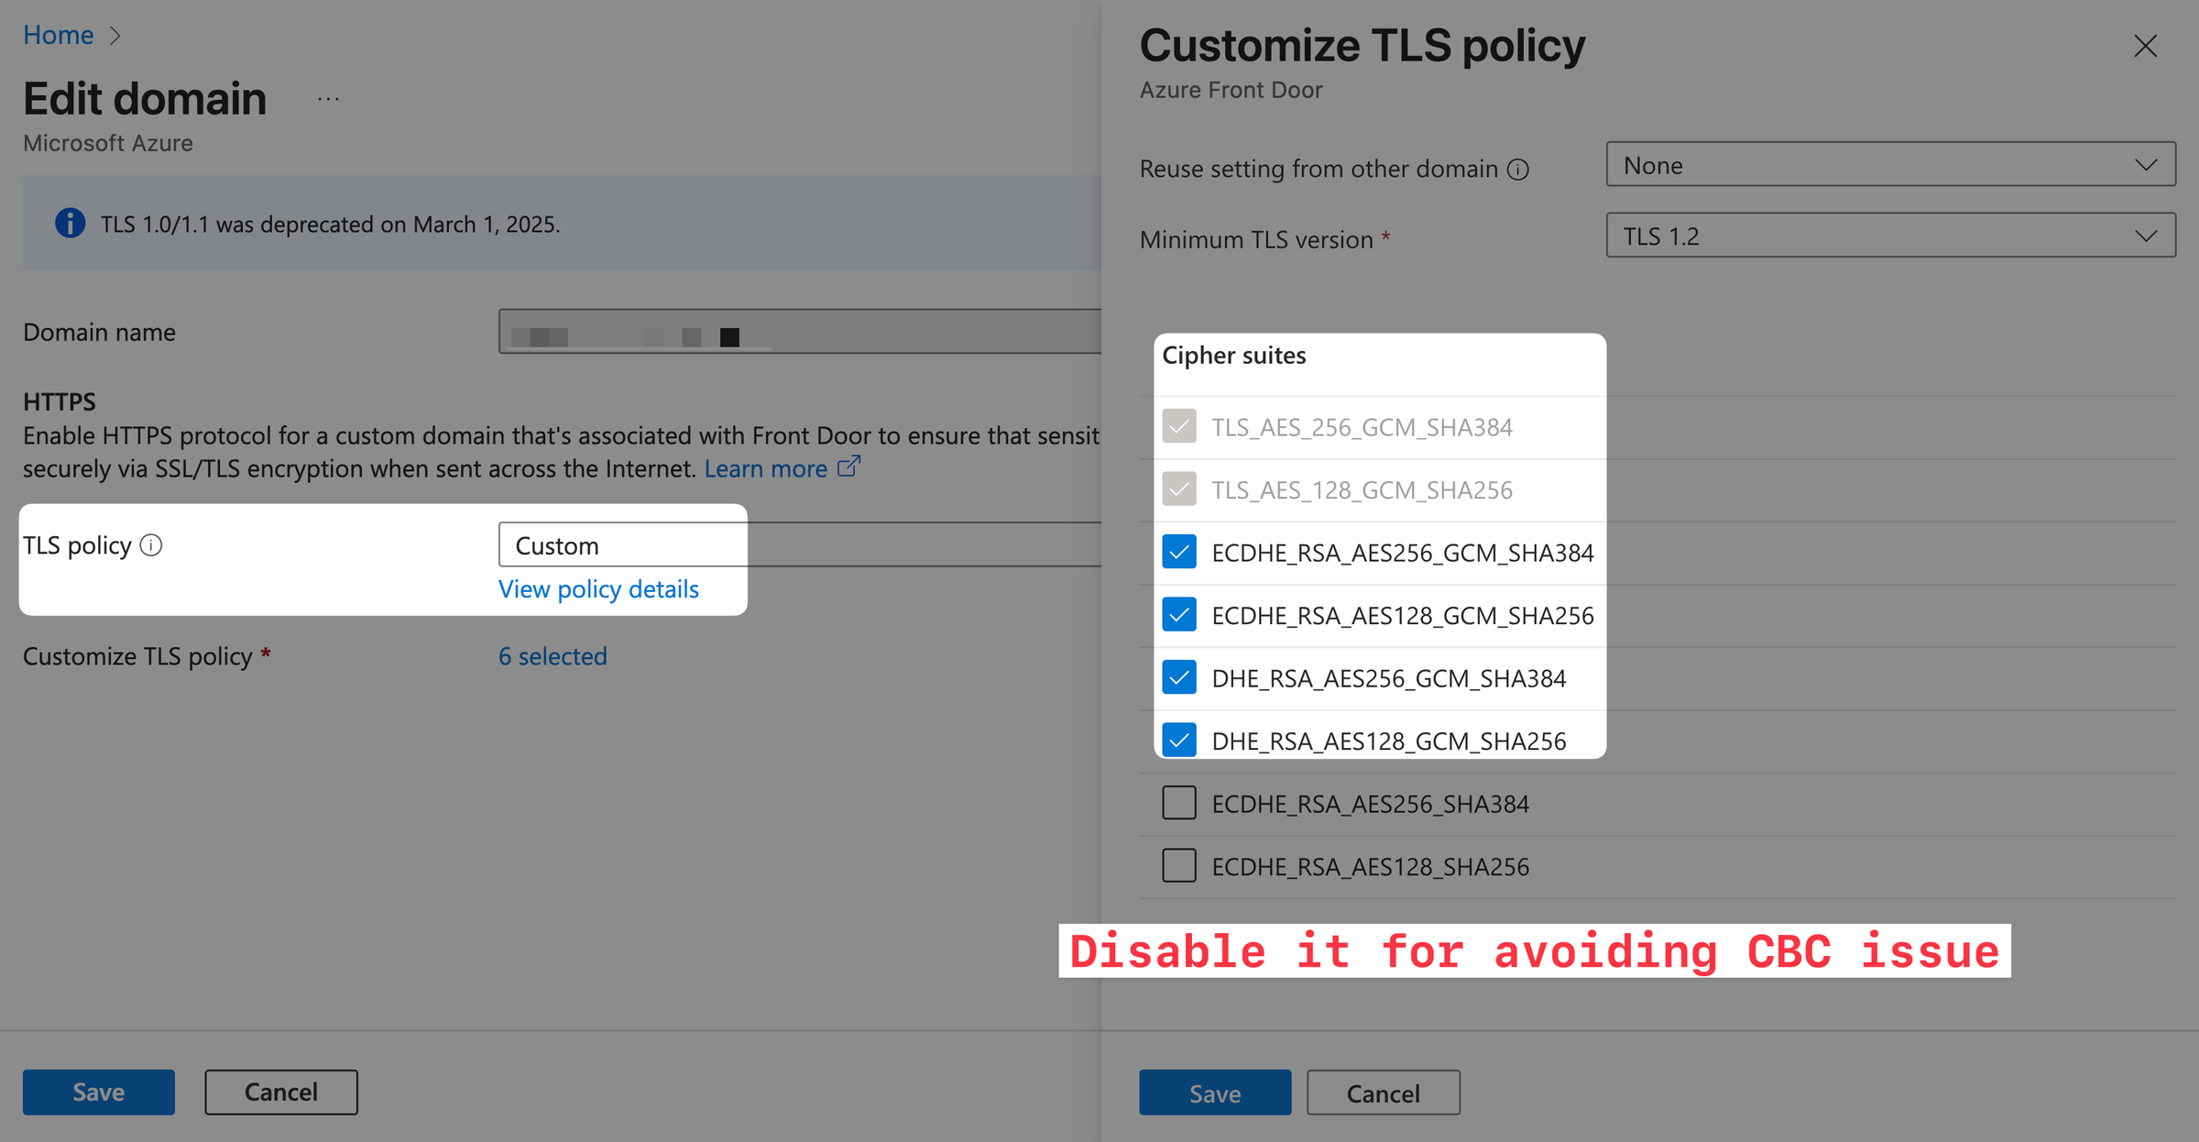Uncheck ECDHE_RSA_AES256_GCM_SHA384 cipher suite
This screenshot has width=2199, height=1142.
tap(1179, 552)
